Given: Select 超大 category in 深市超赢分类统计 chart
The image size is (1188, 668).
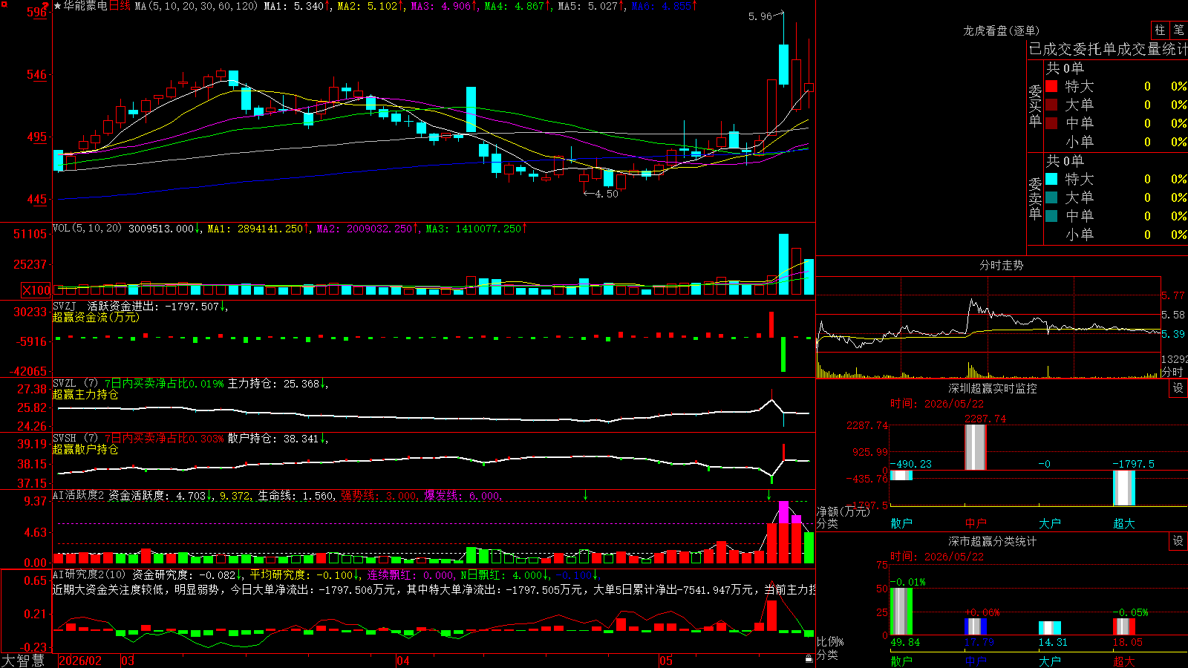Looking at the screenshot, I should click(1124, 661).
